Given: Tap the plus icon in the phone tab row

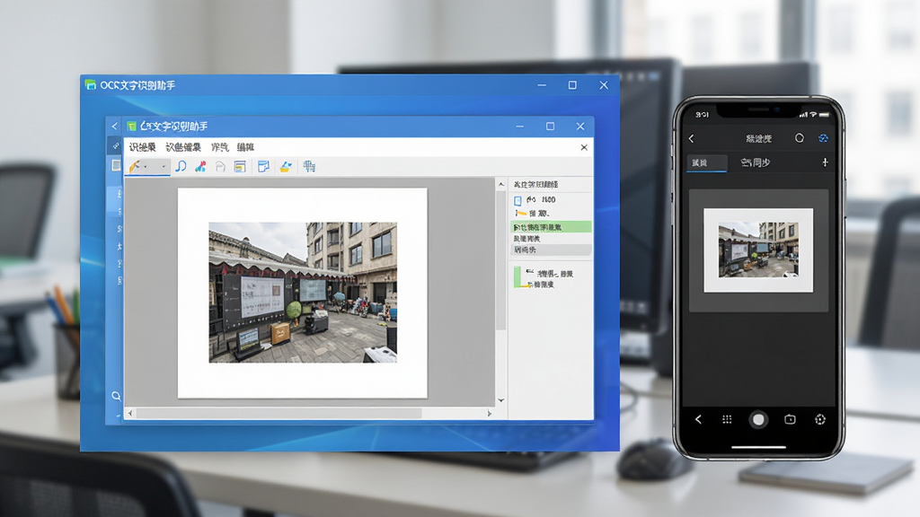Looking at the screenshot, I should coord(825,162).
